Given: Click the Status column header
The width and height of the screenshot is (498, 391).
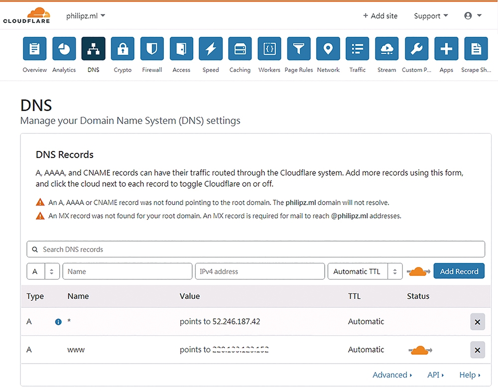Looking at the screenshot, I should click(418, 296).
